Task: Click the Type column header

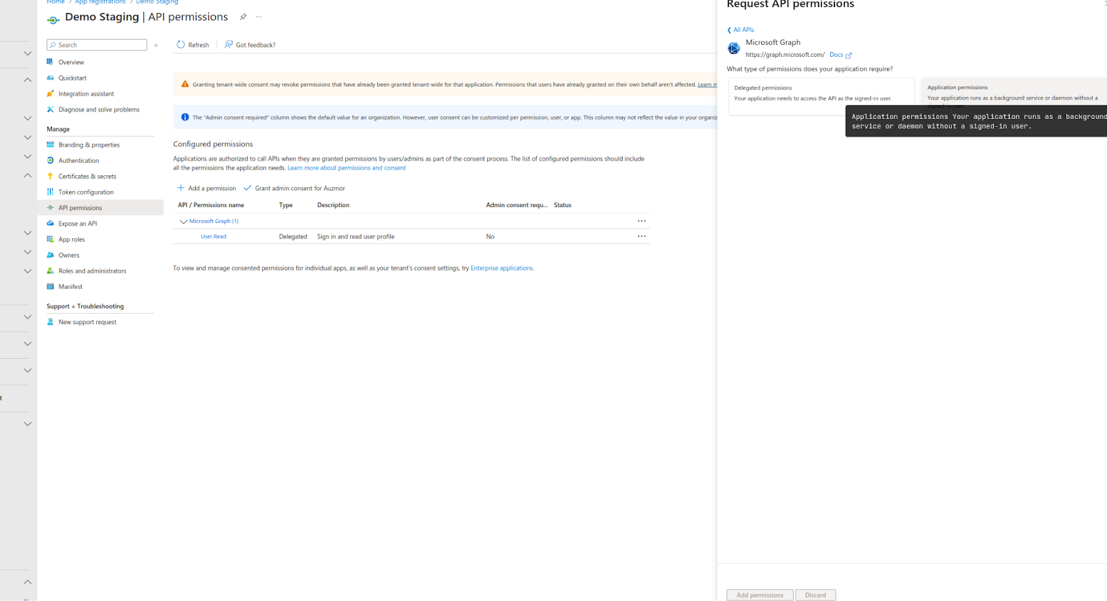Action: (x=286, y=205)
